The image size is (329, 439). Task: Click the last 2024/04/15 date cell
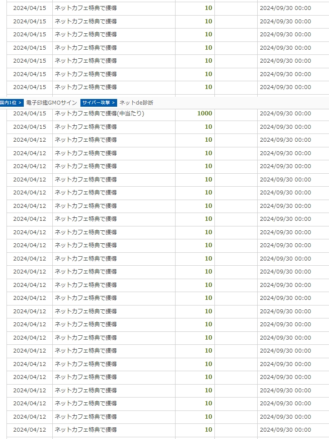(29, 127)
